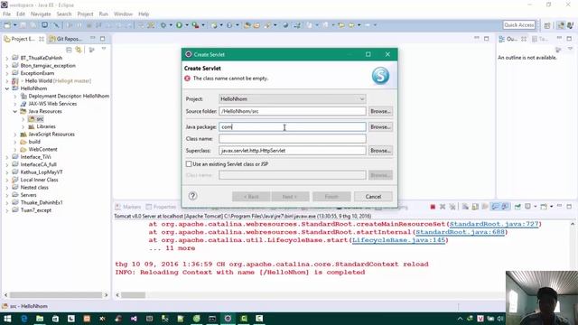Click the console horizontal scrollbar thumb
The height and width of the screenshot is (325, 578).
point(133,295)
